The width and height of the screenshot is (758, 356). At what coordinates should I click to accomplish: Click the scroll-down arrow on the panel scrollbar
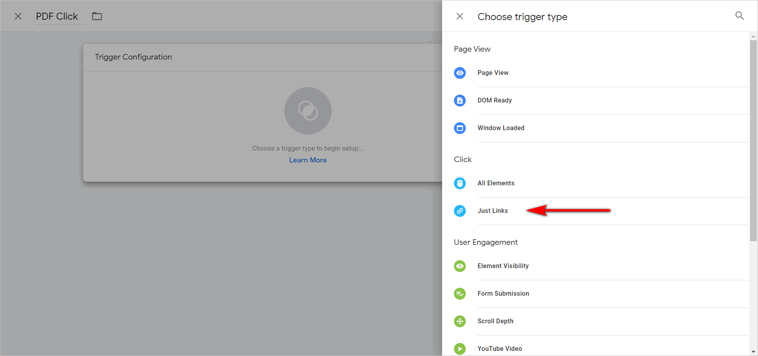pos(753,352)
